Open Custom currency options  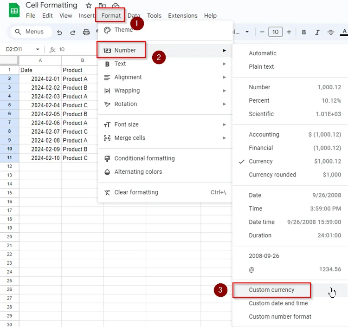(290, 290)
